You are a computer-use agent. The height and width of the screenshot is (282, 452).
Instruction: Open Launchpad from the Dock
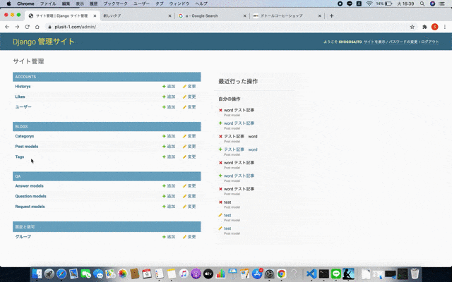pyautogui.click(x=49, y=274)
